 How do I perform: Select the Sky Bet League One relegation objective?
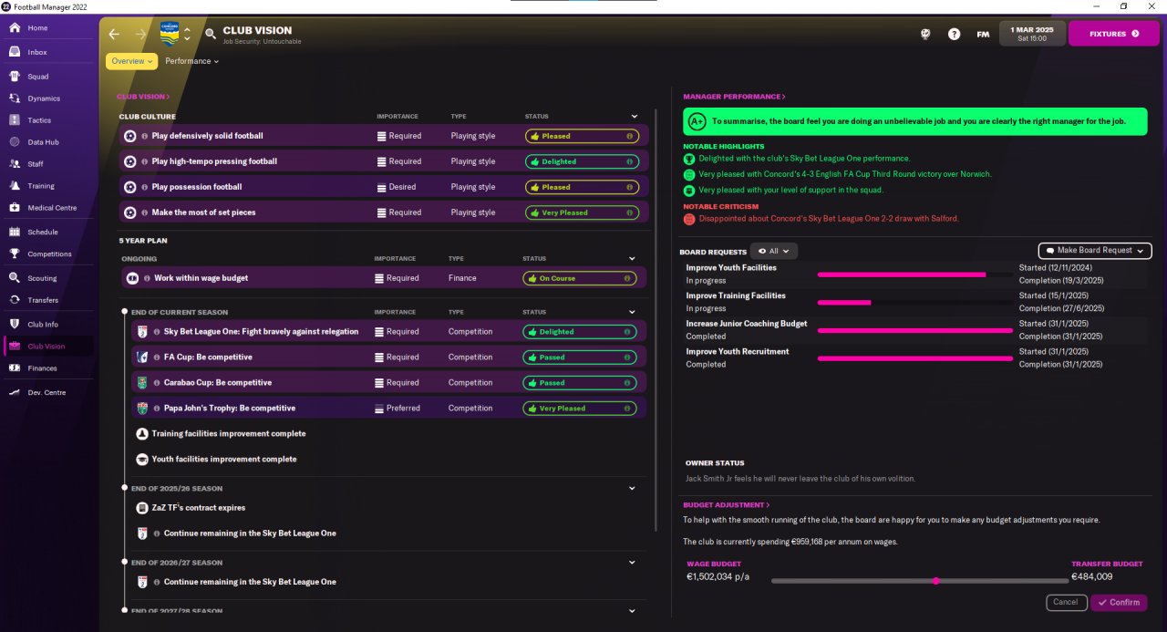[x=388, y=332]
